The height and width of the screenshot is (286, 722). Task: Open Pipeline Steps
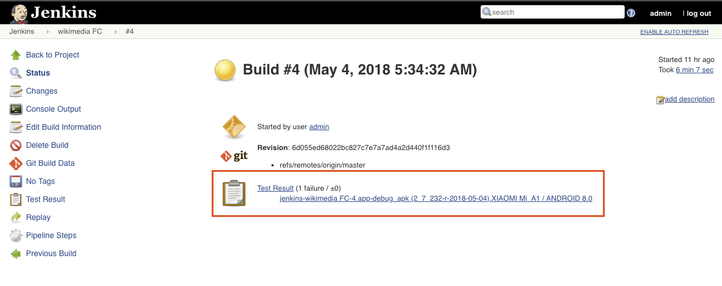(x=51, y=235)
